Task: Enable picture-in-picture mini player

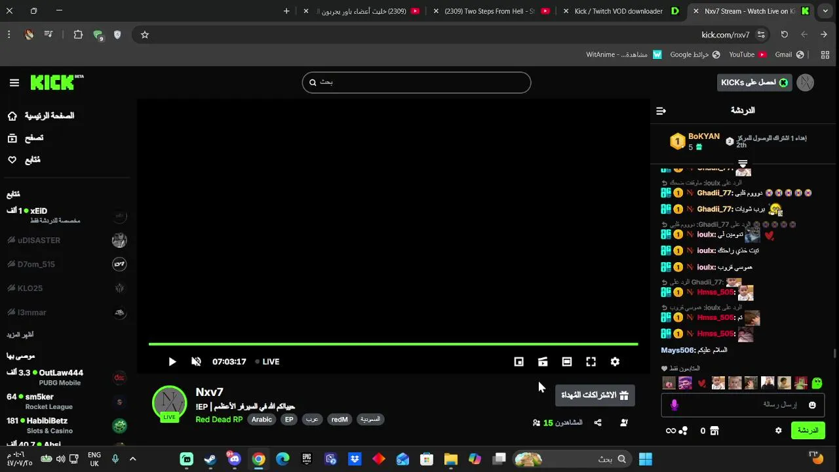Action: tap(518, 362)
